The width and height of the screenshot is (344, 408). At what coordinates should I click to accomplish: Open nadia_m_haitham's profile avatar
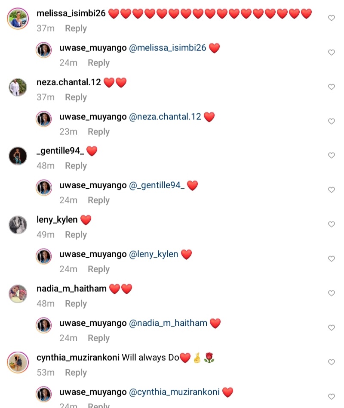18,293
